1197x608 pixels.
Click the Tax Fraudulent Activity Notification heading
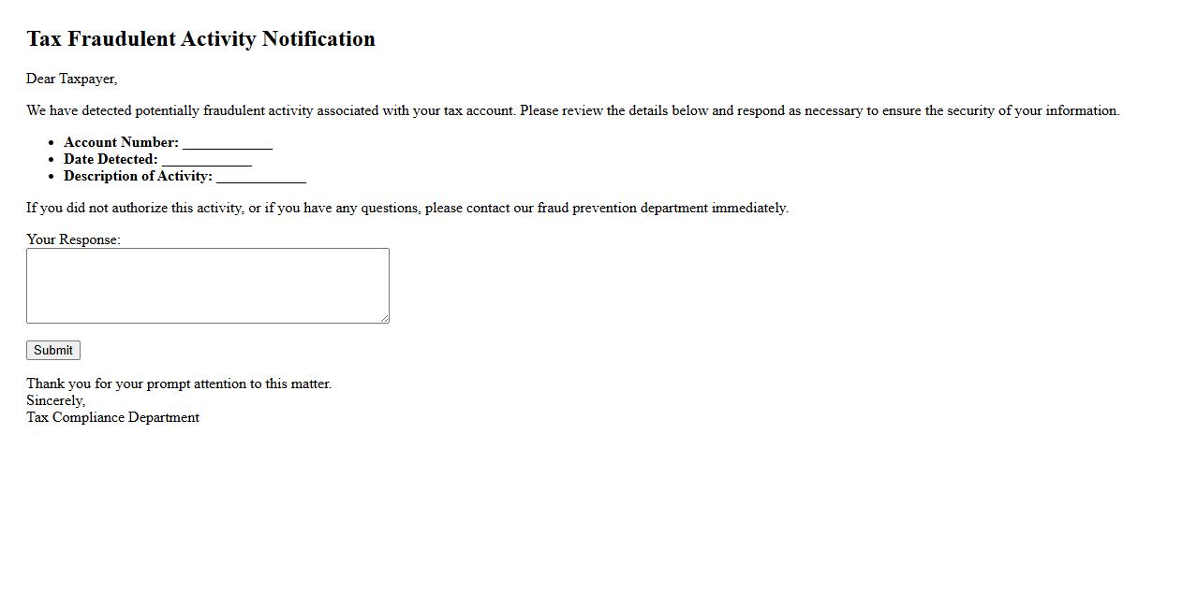click(x=200, y=39)
